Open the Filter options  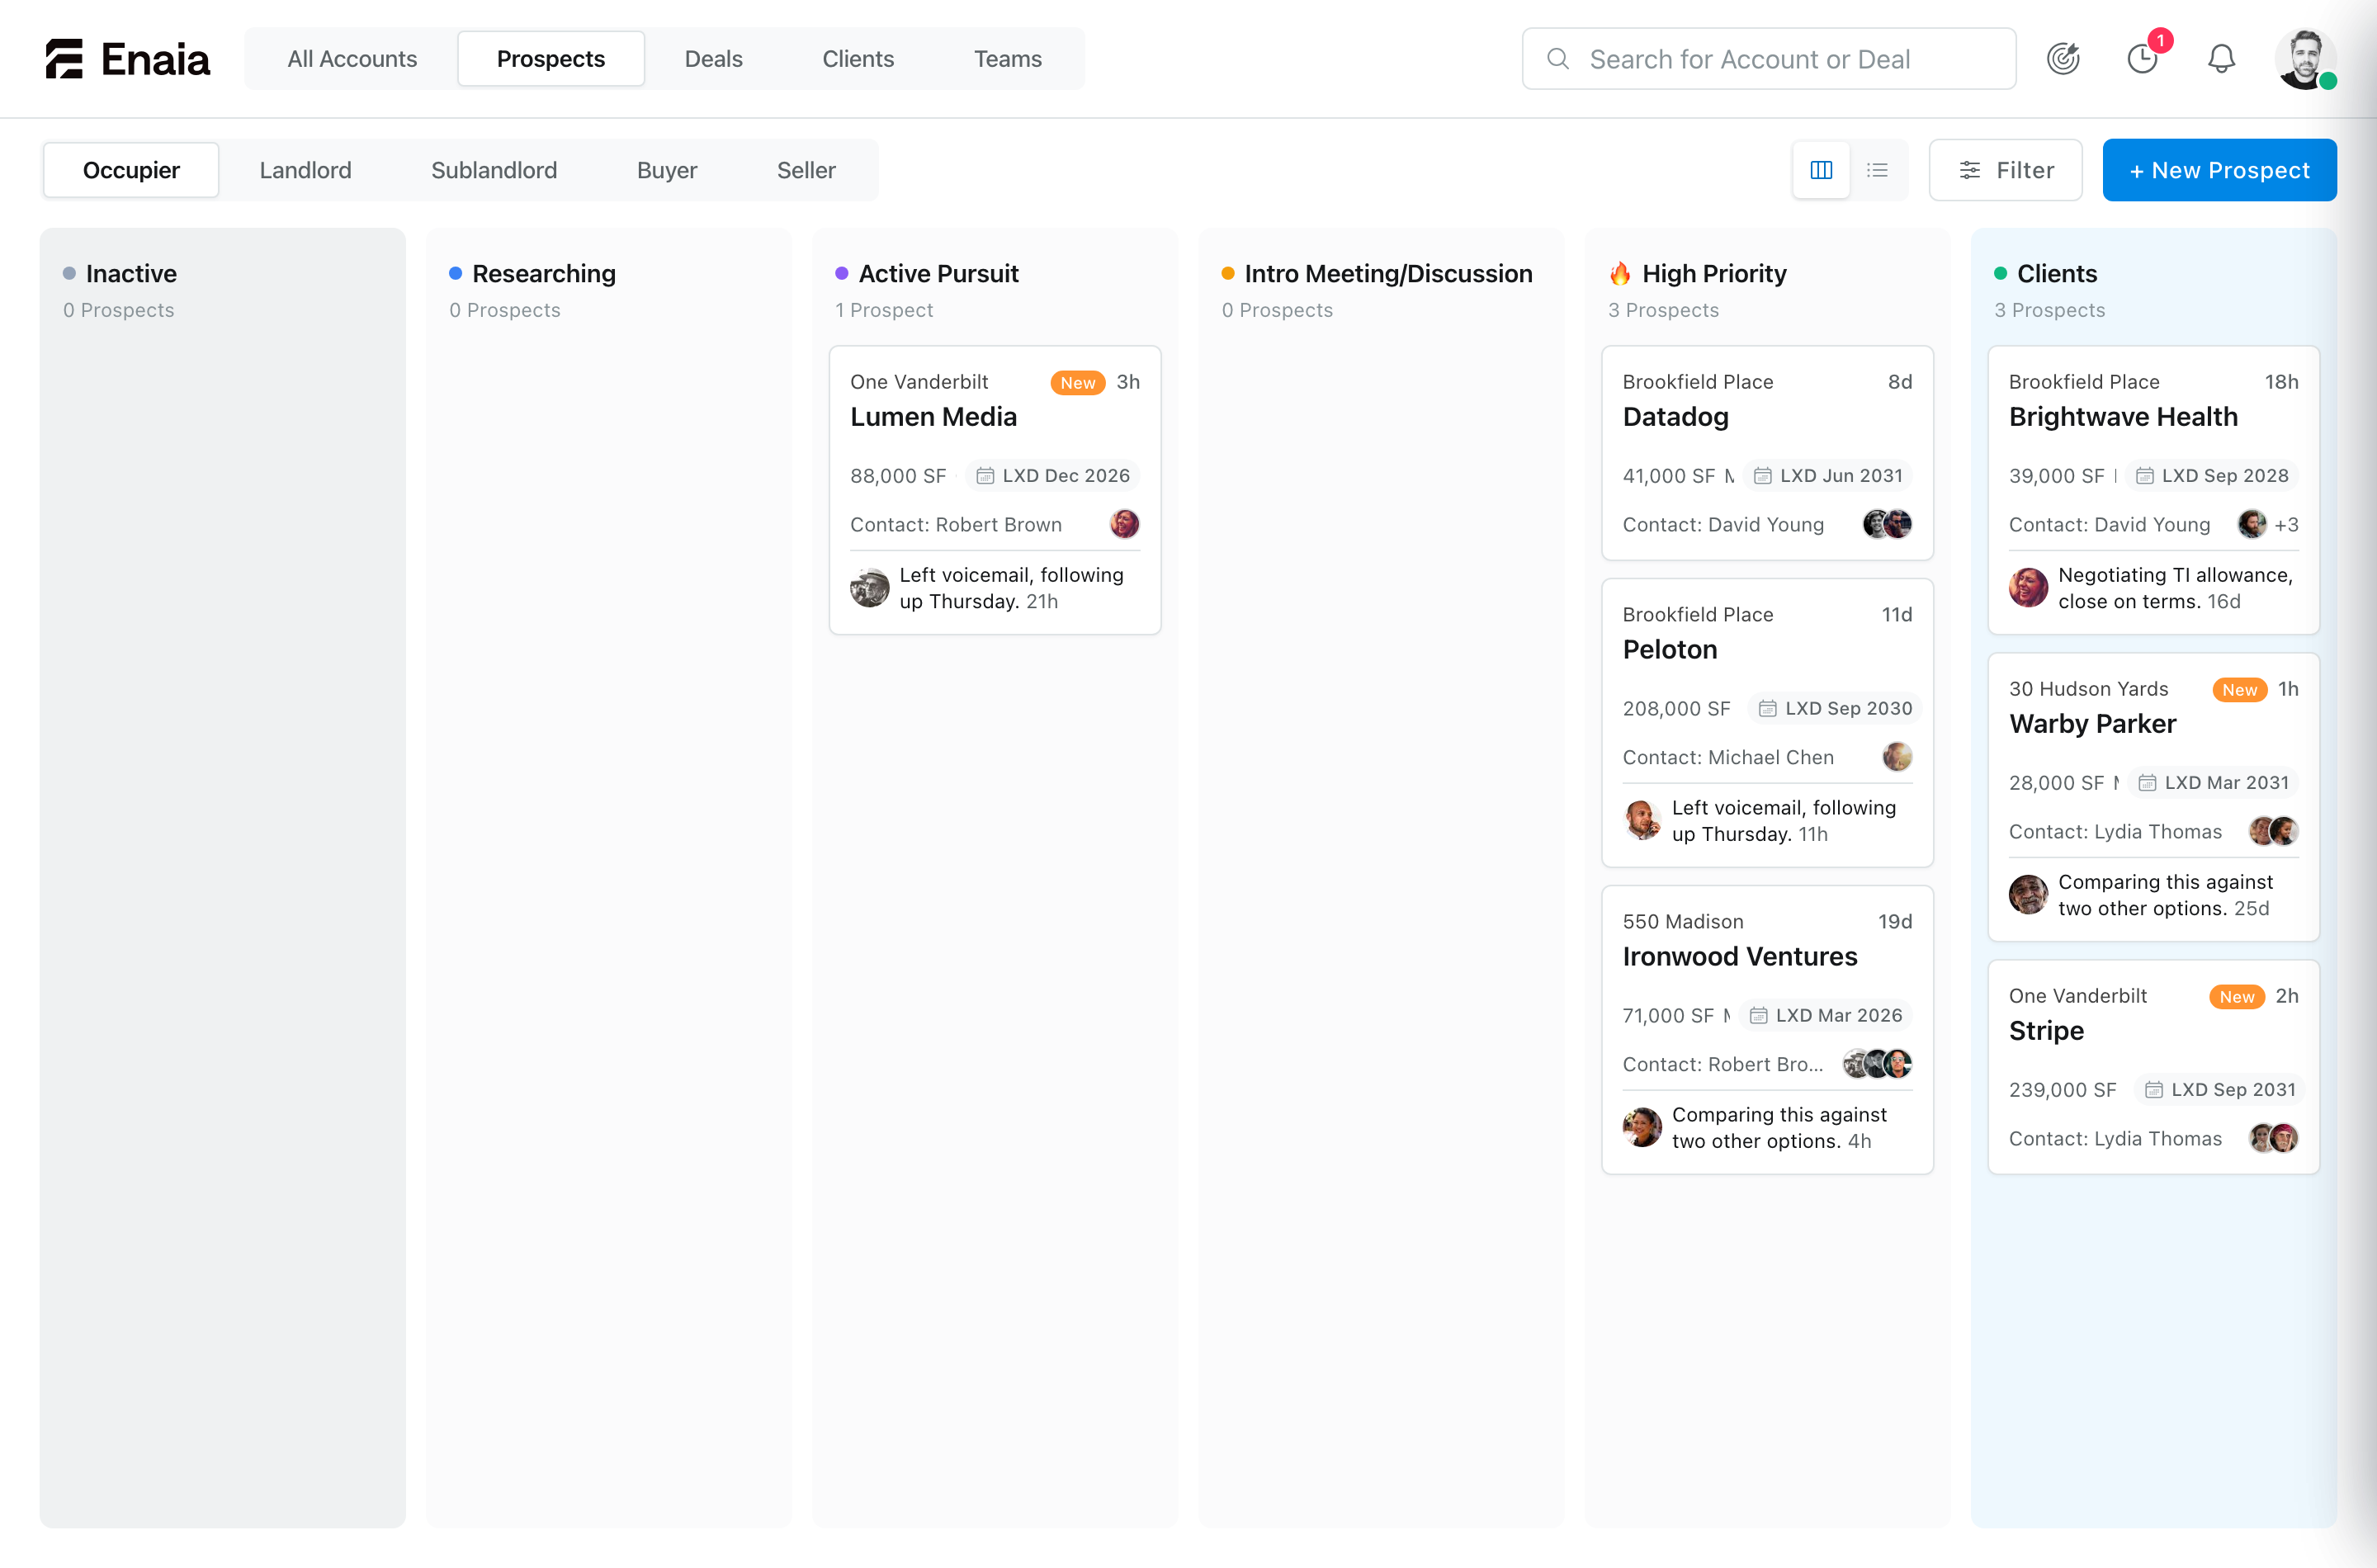(x=2005, y=170)
